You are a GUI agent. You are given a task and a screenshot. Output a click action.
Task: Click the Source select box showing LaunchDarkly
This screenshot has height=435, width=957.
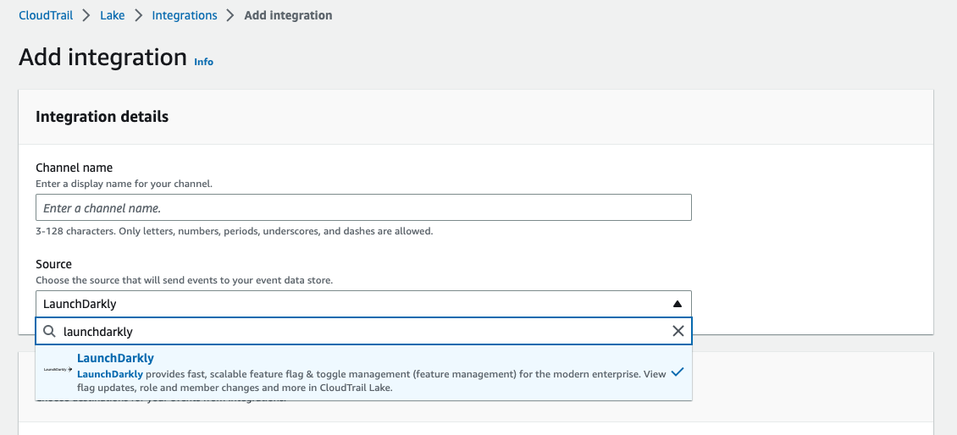[x=356, y=304]
